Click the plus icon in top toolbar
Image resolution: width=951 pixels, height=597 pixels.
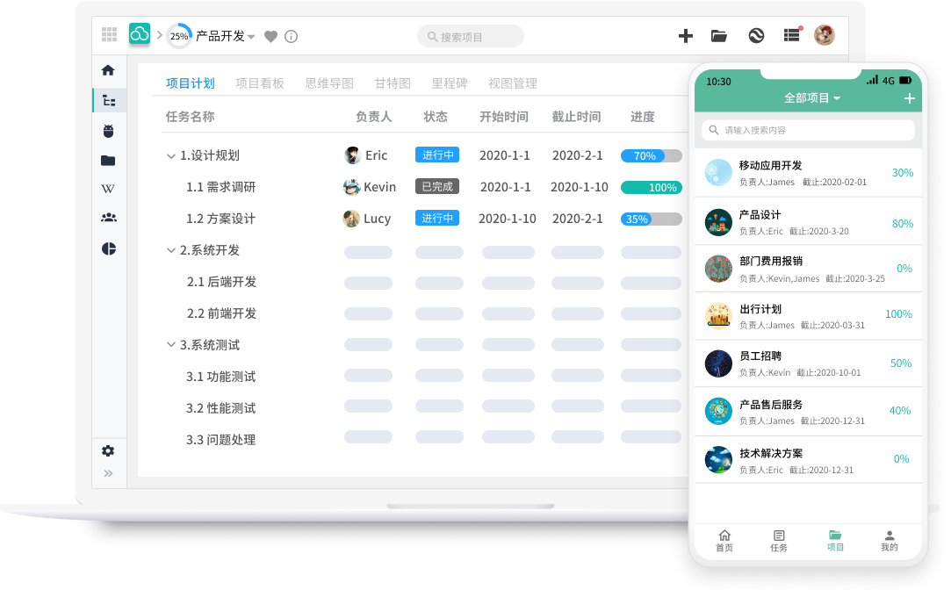[686, 36]
